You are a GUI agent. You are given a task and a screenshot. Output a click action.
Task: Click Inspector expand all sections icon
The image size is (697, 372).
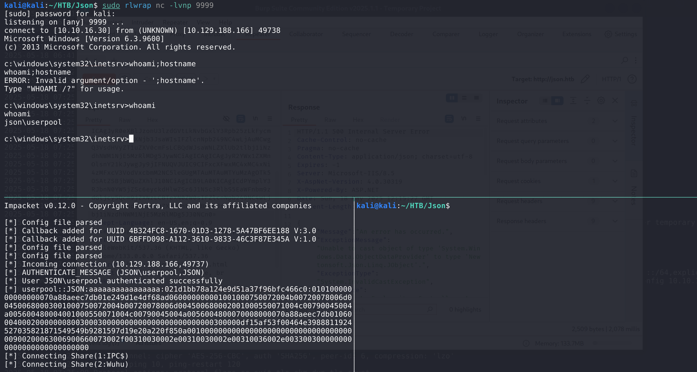[x=573, y=101]
